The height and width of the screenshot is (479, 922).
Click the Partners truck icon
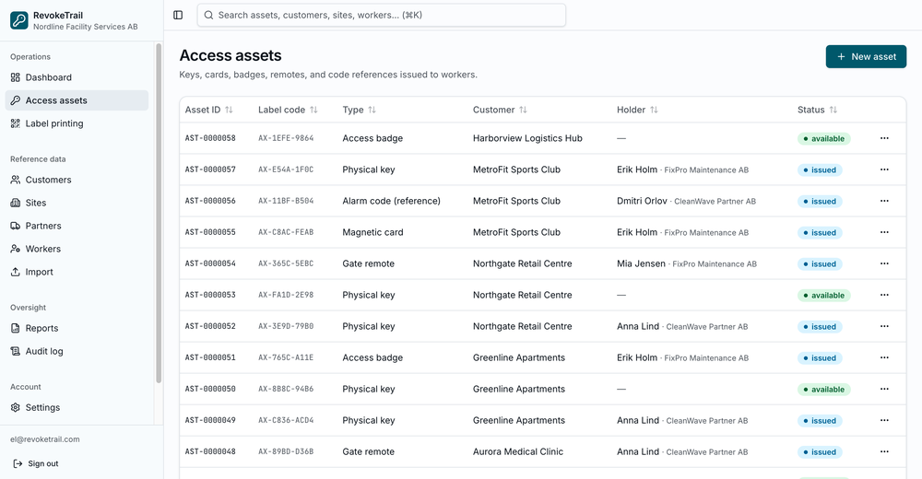pos(16,226)
